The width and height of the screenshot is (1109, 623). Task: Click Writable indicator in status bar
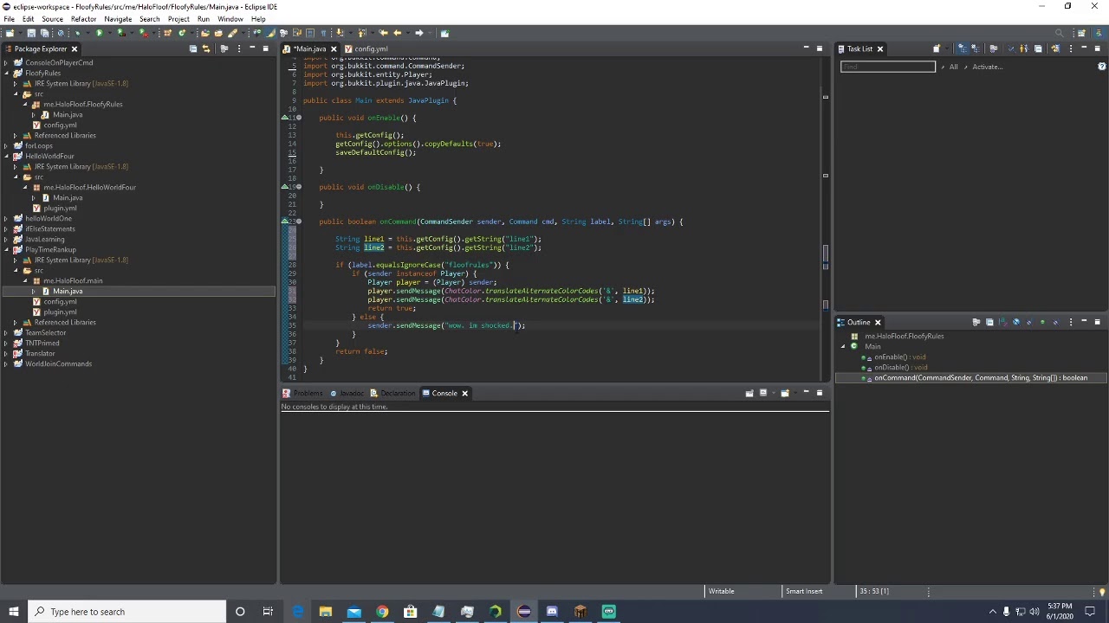click(x=721, y=591)
